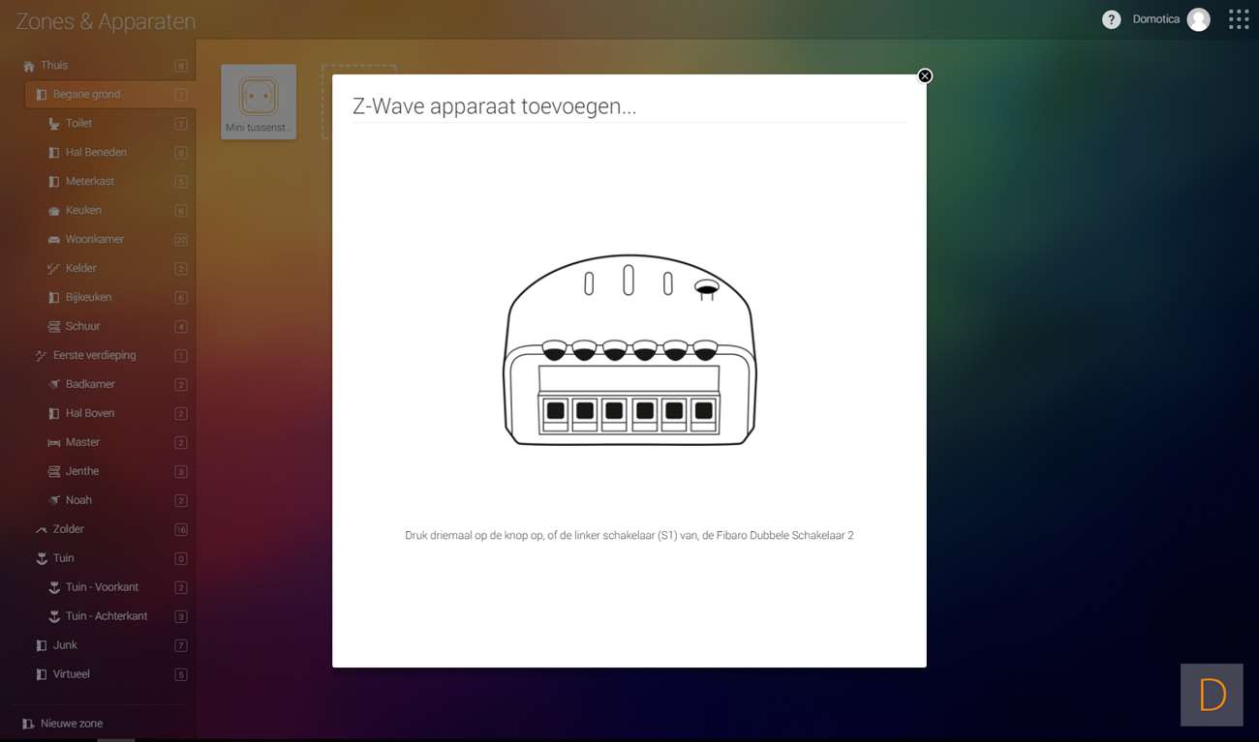Click the Domotica username text
Viewport: 1259px width, 742px height.
[1156, 19]
